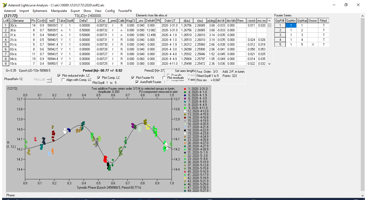
Task: Click the DeltaT column header
Action: click(84, 20)
